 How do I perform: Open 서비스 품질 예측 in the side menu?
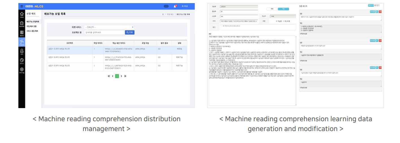click(33, 31)
